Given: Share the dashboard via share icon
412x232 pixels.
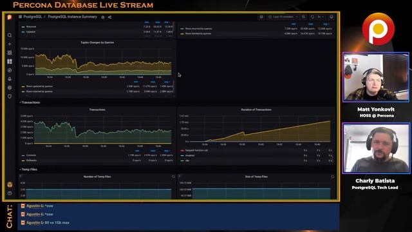Looking at the screenshot, I should (110, 17).
